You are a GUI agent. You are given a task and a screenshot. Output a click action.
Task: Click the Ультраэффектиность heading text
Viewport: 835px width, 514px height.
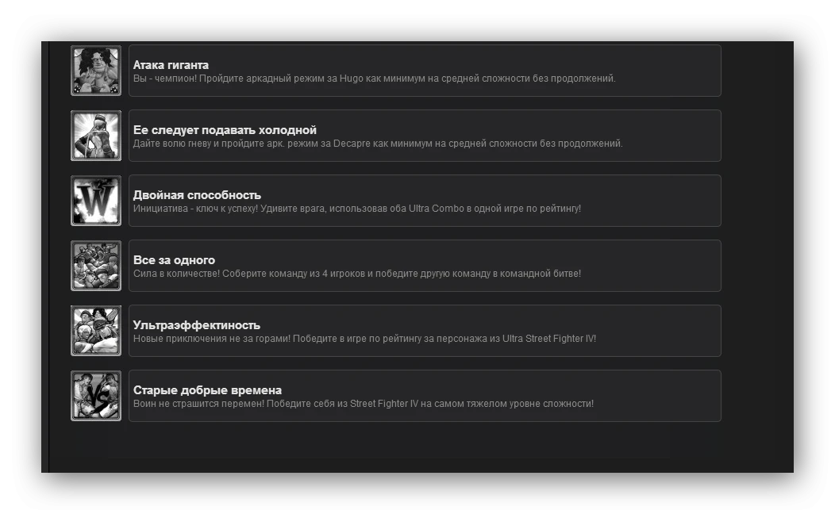pos(197,324)
